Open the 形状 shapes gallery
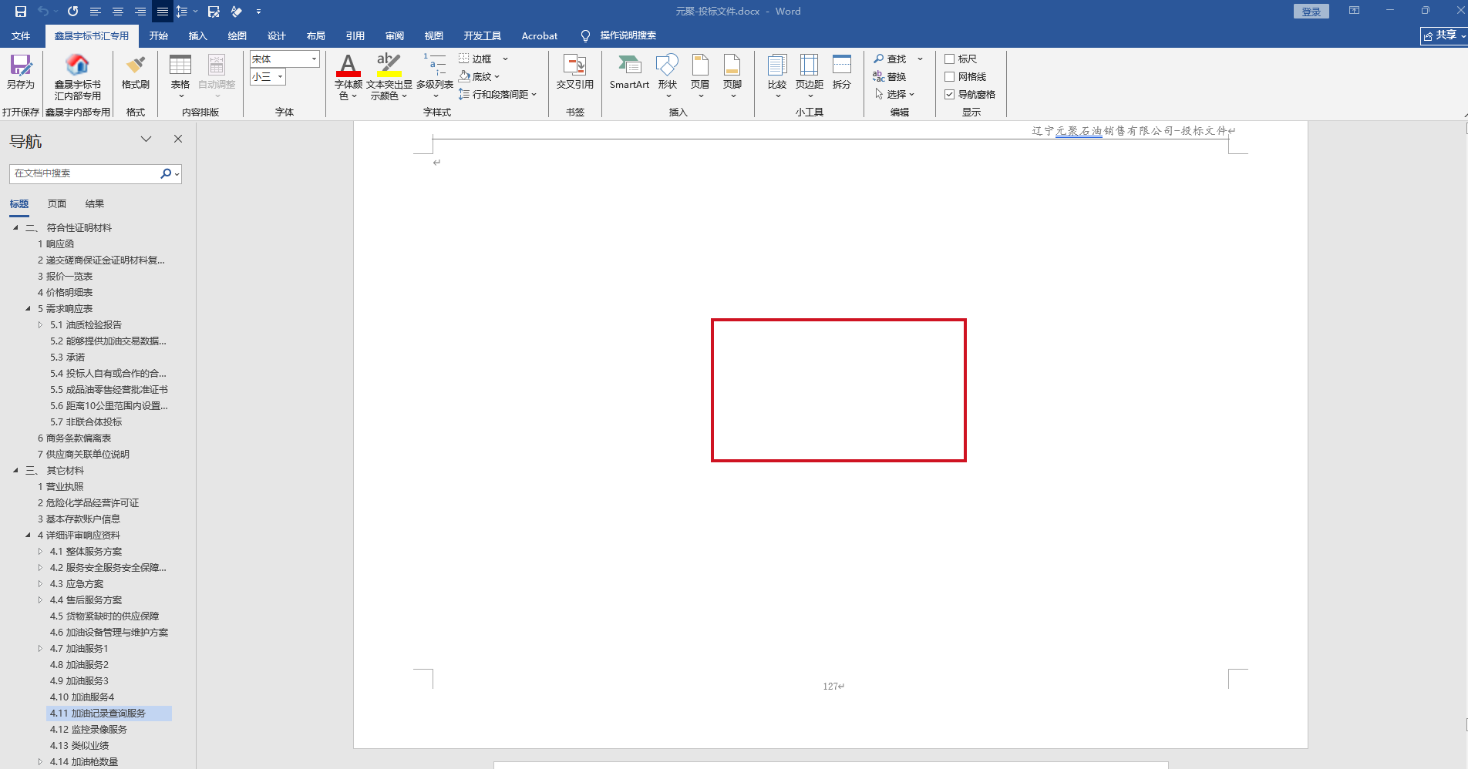The image size is (1468, 769). (x=668, y=76)
